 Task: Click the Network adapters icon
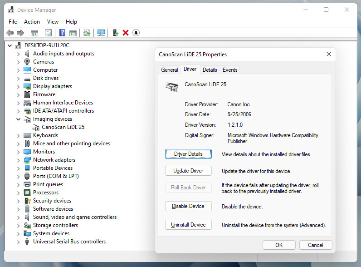(27, 160)
